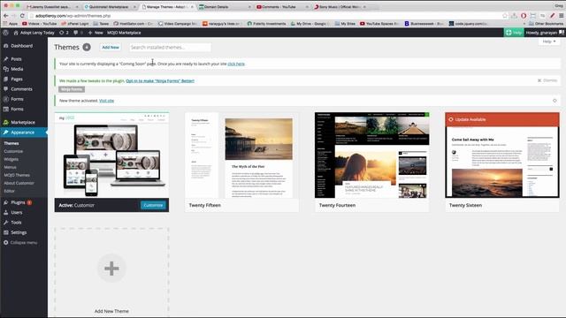Open the Apps bookmark shortcut
The height and width of the screenshot is (318, 566).
pos(10,24)
